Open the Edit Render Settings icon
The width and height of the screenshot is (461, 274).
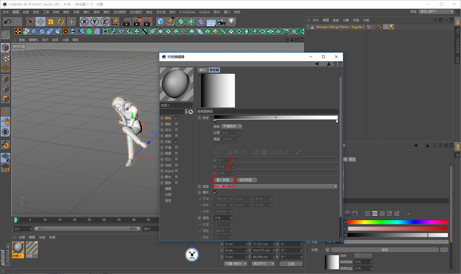(148, 22)
